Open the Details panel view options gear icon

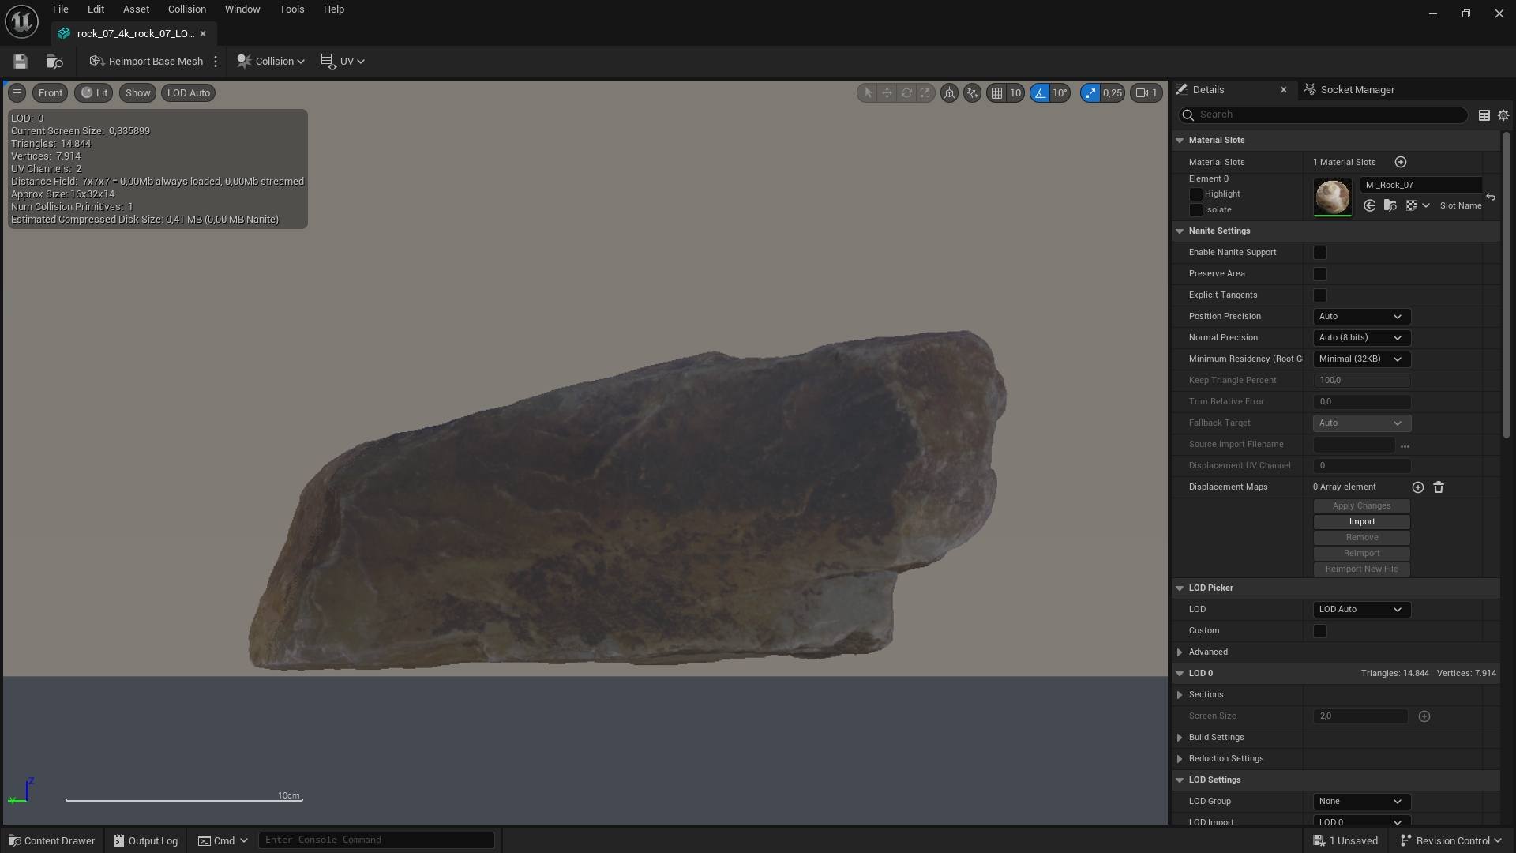tap(1503, 115)
